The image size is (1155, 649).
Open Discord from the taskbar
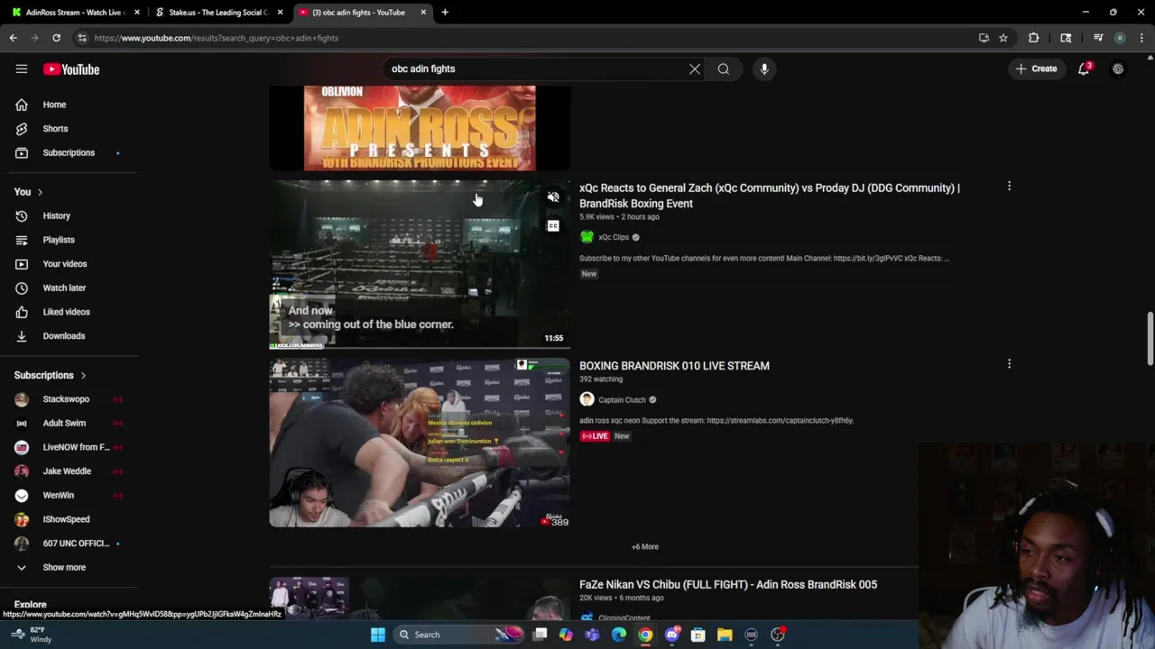(672, 635)
